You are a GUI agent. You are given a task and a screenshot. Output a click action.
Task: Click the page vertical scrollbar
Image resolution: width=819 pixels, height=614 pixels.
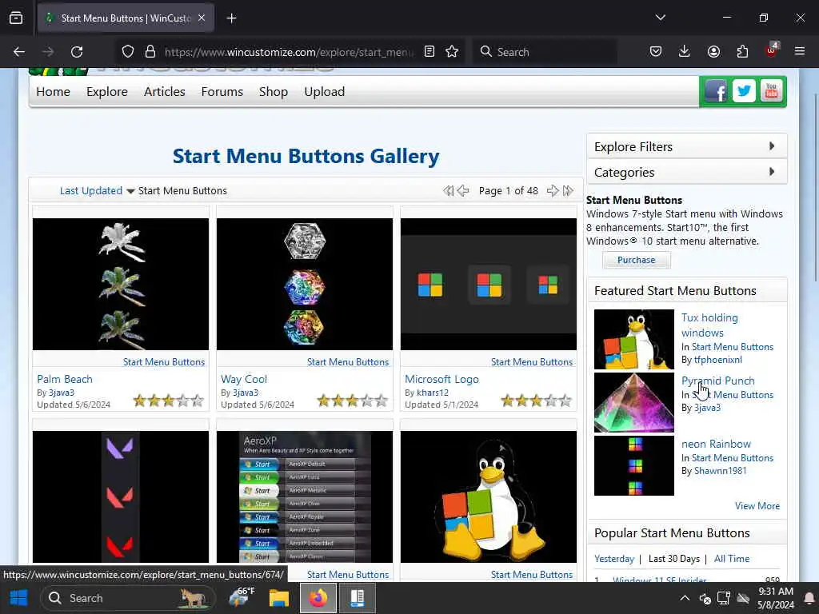(x=815, y=187)
